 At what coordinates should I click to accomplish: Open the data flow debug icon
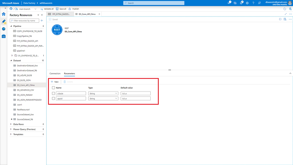pos(290,9)
